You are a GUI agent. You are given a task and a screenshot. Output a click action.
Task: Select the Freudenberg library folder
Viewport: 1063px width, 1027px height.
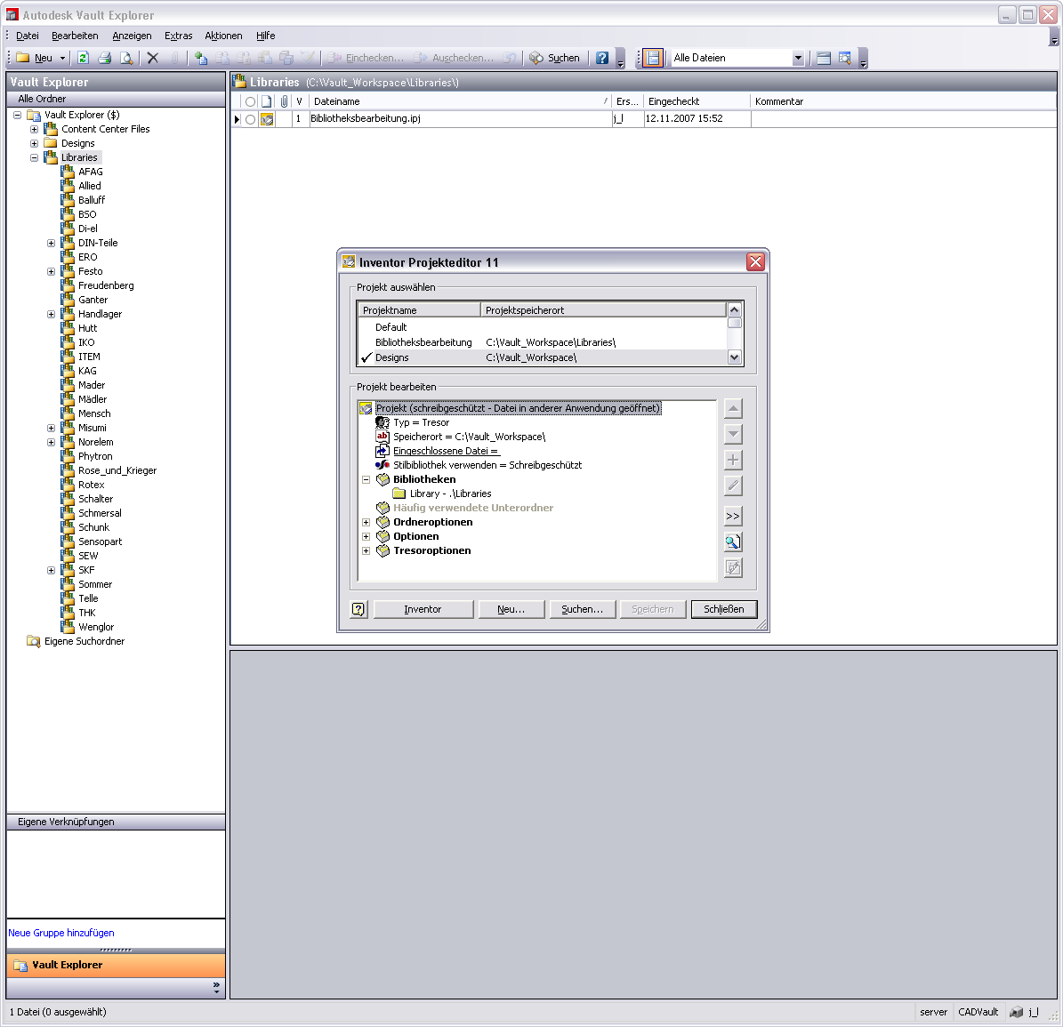pyautogui.click(x=106, y=286)
